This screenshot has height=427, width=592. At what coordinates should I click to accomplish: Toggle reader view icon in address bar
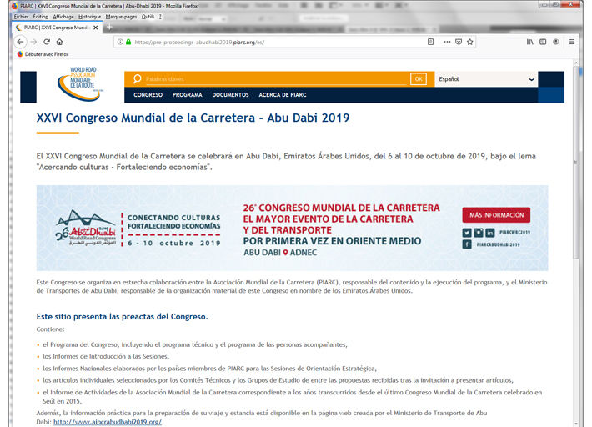[430, 42]
